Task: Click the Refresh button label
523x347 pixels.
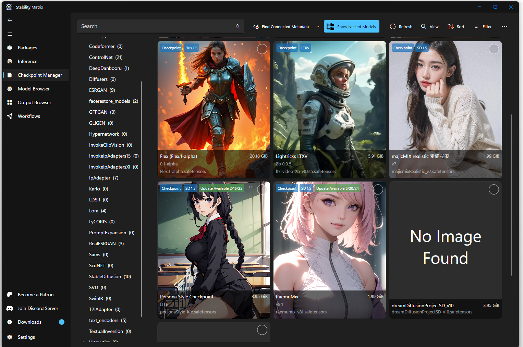Action: point(405,27)
